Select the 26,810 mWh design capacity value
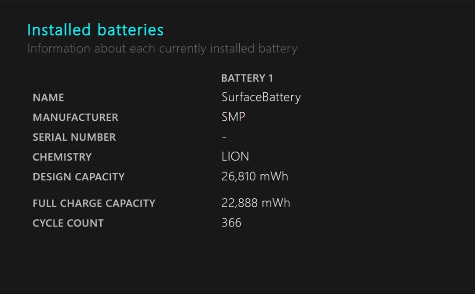 pos(255,176)
